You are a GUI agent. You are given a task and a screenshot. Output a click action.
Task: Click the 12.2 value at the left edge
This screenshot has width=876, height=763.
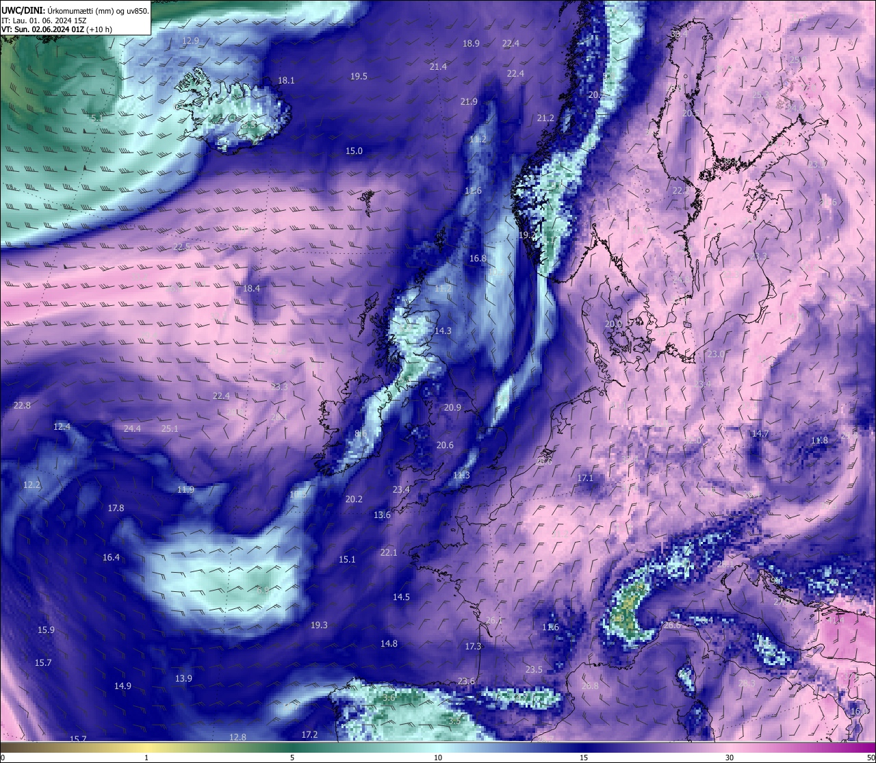[x=32, y=485]
